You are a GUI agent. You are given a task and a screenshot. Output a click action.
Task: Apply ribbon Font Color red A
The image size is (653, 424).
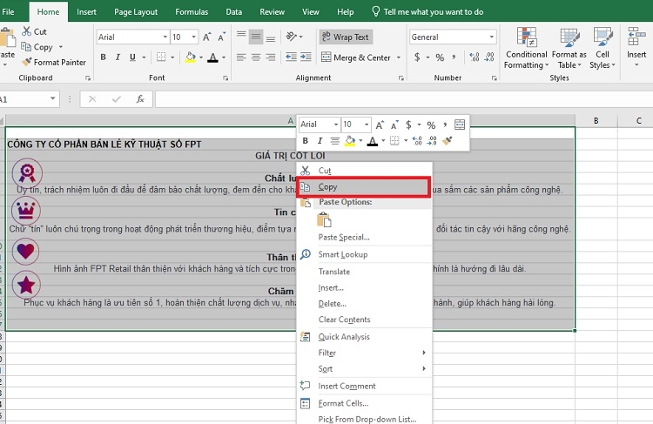[x=212, y=57]
